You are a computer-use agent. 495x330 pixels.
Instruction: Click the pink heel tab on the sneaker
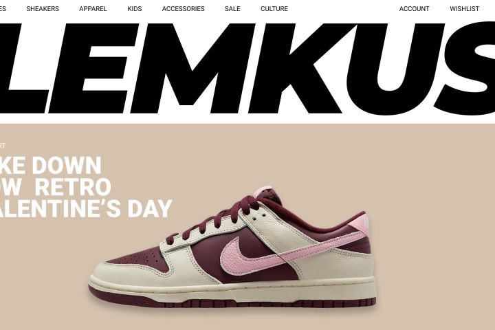[x=357, y=228]
